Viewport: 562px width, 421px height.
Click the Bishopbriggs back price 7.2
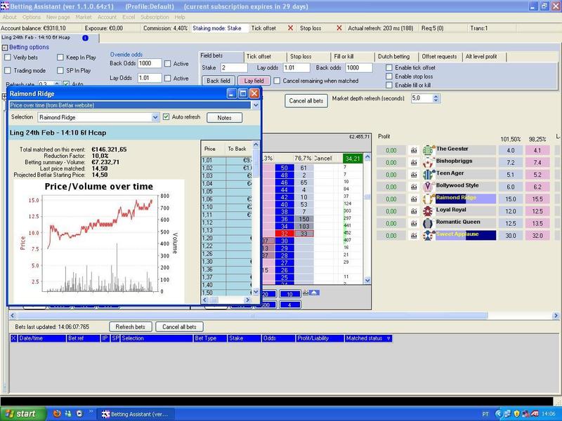(x=511, y=163)
